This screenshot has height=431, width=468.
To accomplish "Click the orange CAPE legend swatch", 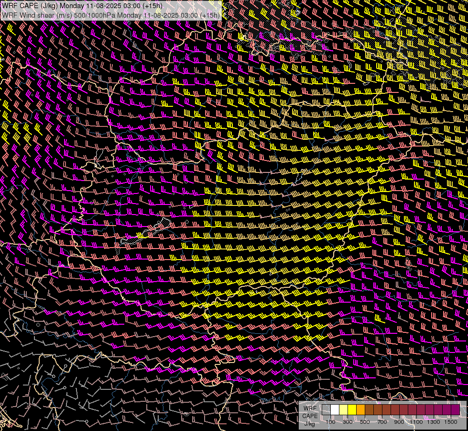I will (360, 410).
